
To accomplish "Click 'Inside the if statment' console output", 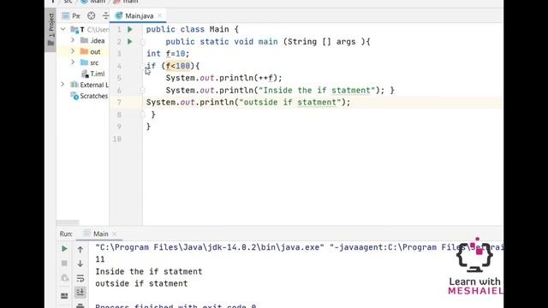I will (x=149, y=271).
